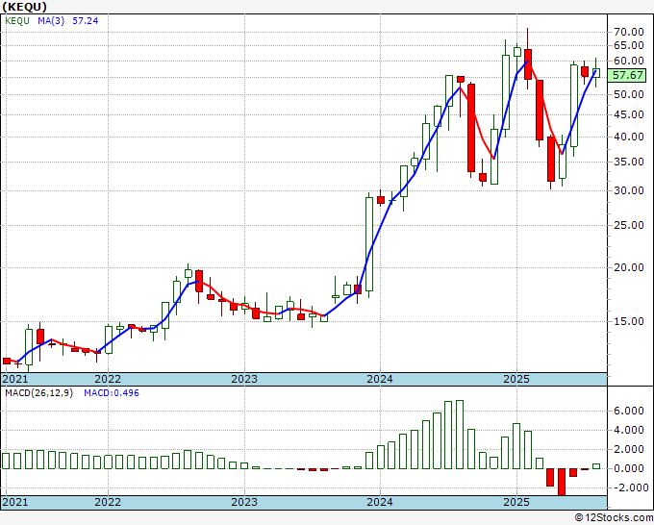Click the 0.000 MACD axis label
Viewport: 654px width, 525px height.
[x=629, y=468]
